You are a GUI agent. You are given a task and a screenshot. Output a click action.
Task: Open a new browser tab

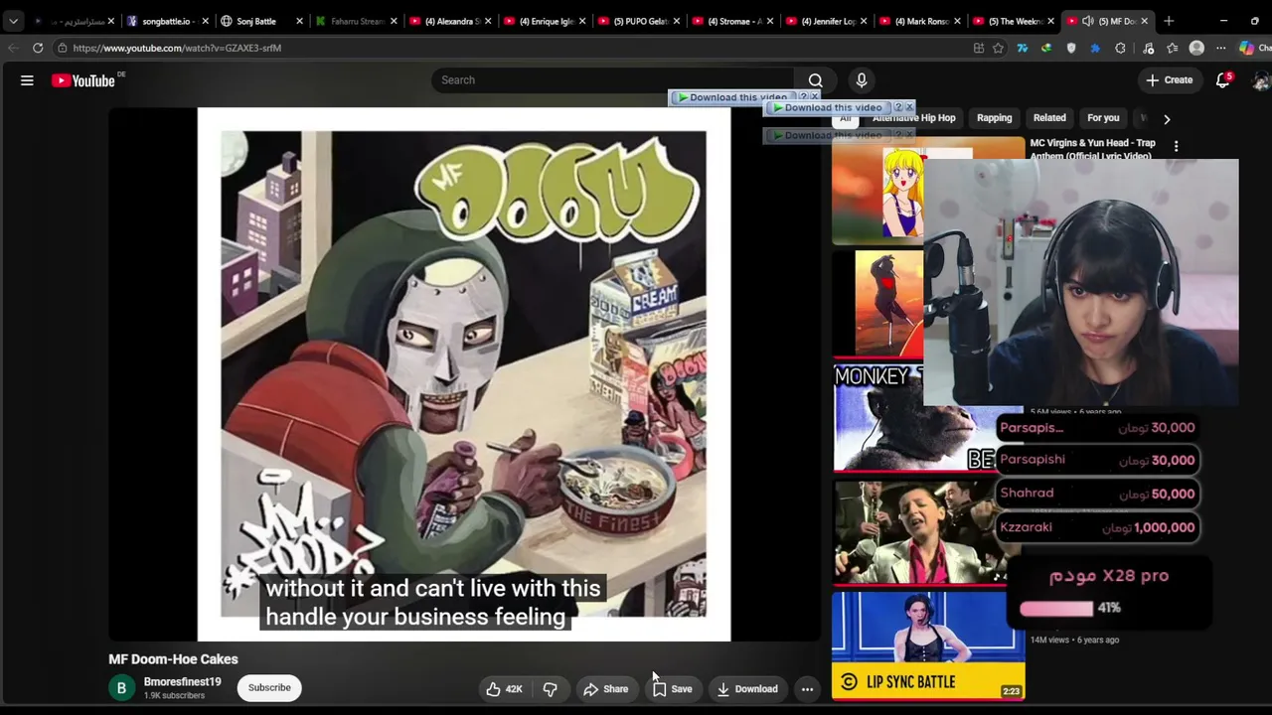point(1169,21)
